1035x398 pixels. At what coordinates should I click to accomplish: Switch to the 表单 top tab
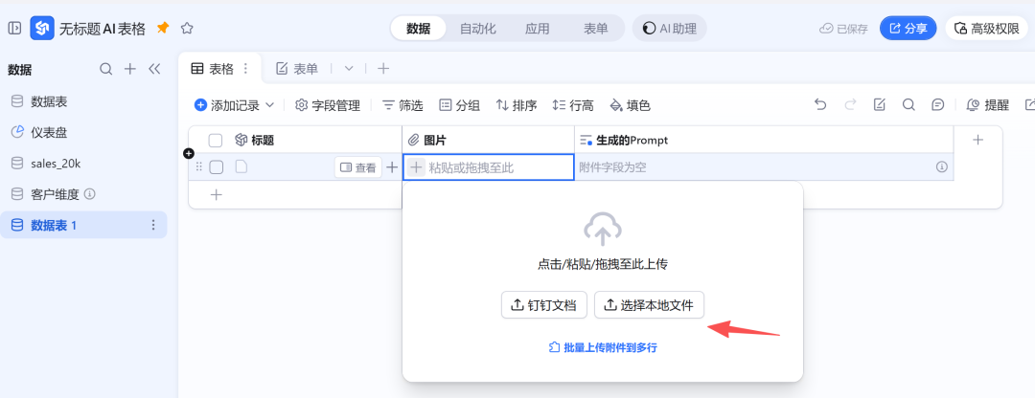click(596, 29)
